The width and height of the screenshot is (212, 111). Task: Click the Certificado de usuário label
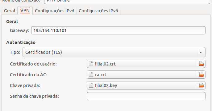coord(33,64)
